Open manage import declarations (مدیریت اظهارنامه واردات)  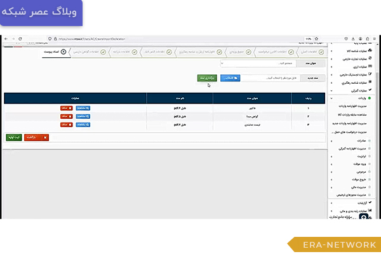coord(357,106)
